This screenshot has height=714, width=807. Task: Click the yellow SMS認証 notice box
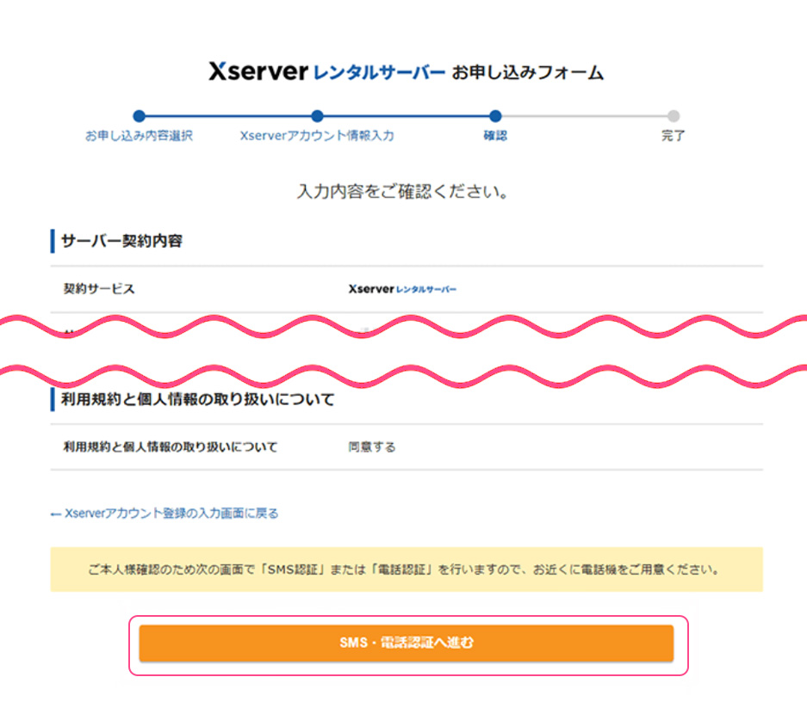(407, 569)
